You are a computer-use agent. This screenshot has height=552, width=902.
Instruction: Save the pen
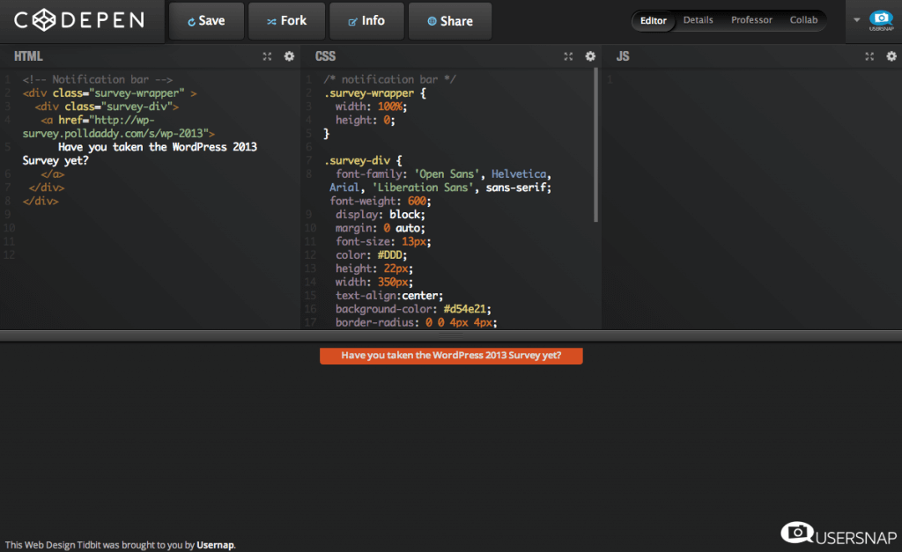point(206,21)
